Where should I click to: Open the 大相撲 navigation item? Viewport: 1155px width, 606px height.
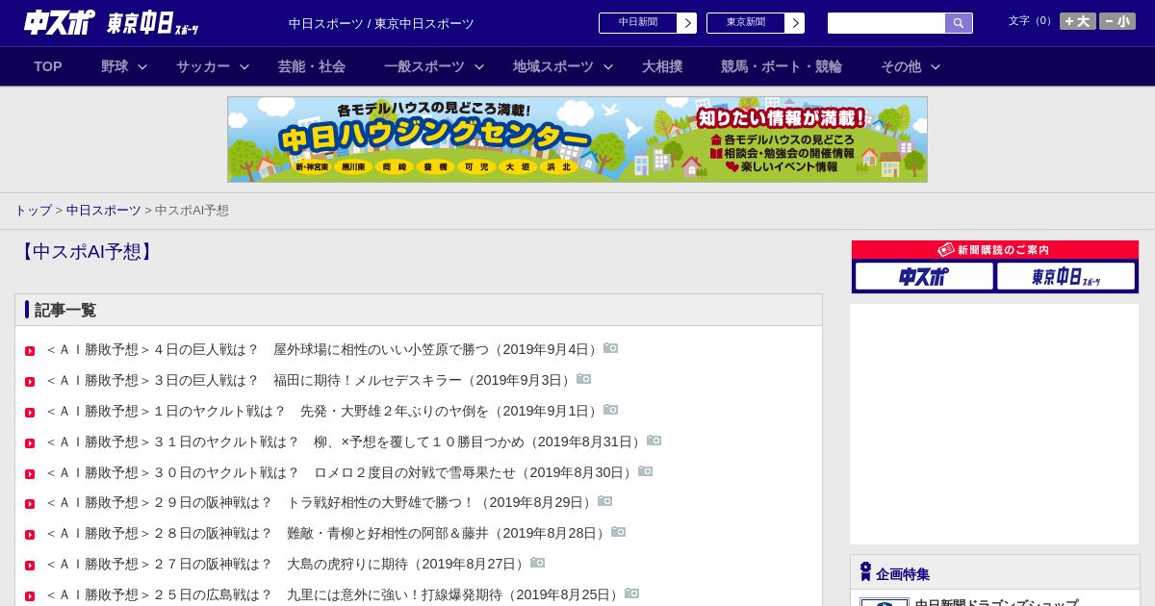[x=662, y=66]
